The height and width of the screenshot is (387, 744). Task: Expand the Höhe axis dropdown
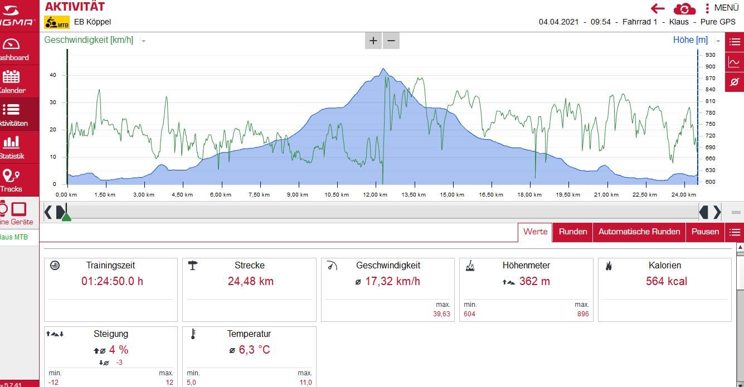pos(718,41)
